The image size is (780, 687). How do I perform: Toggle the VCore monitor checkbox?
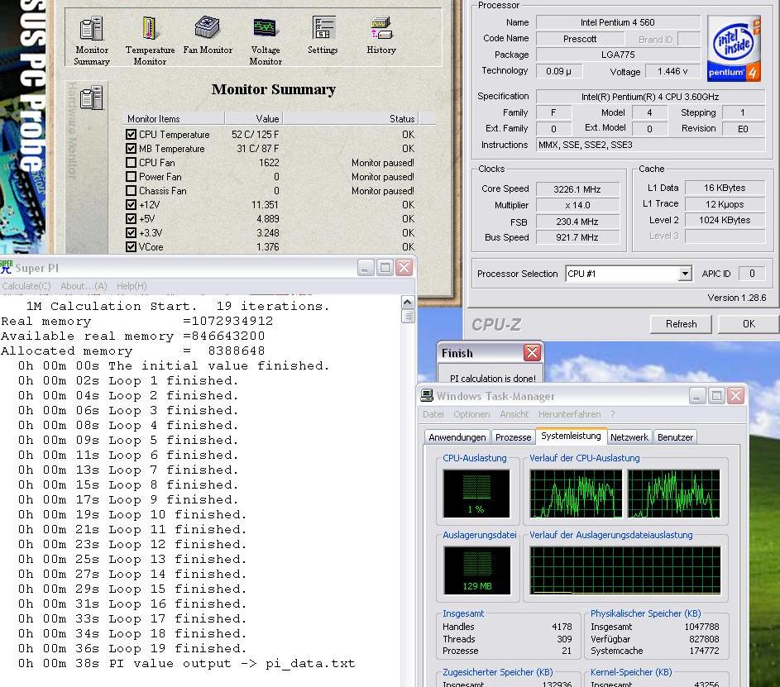coord(131,247)
